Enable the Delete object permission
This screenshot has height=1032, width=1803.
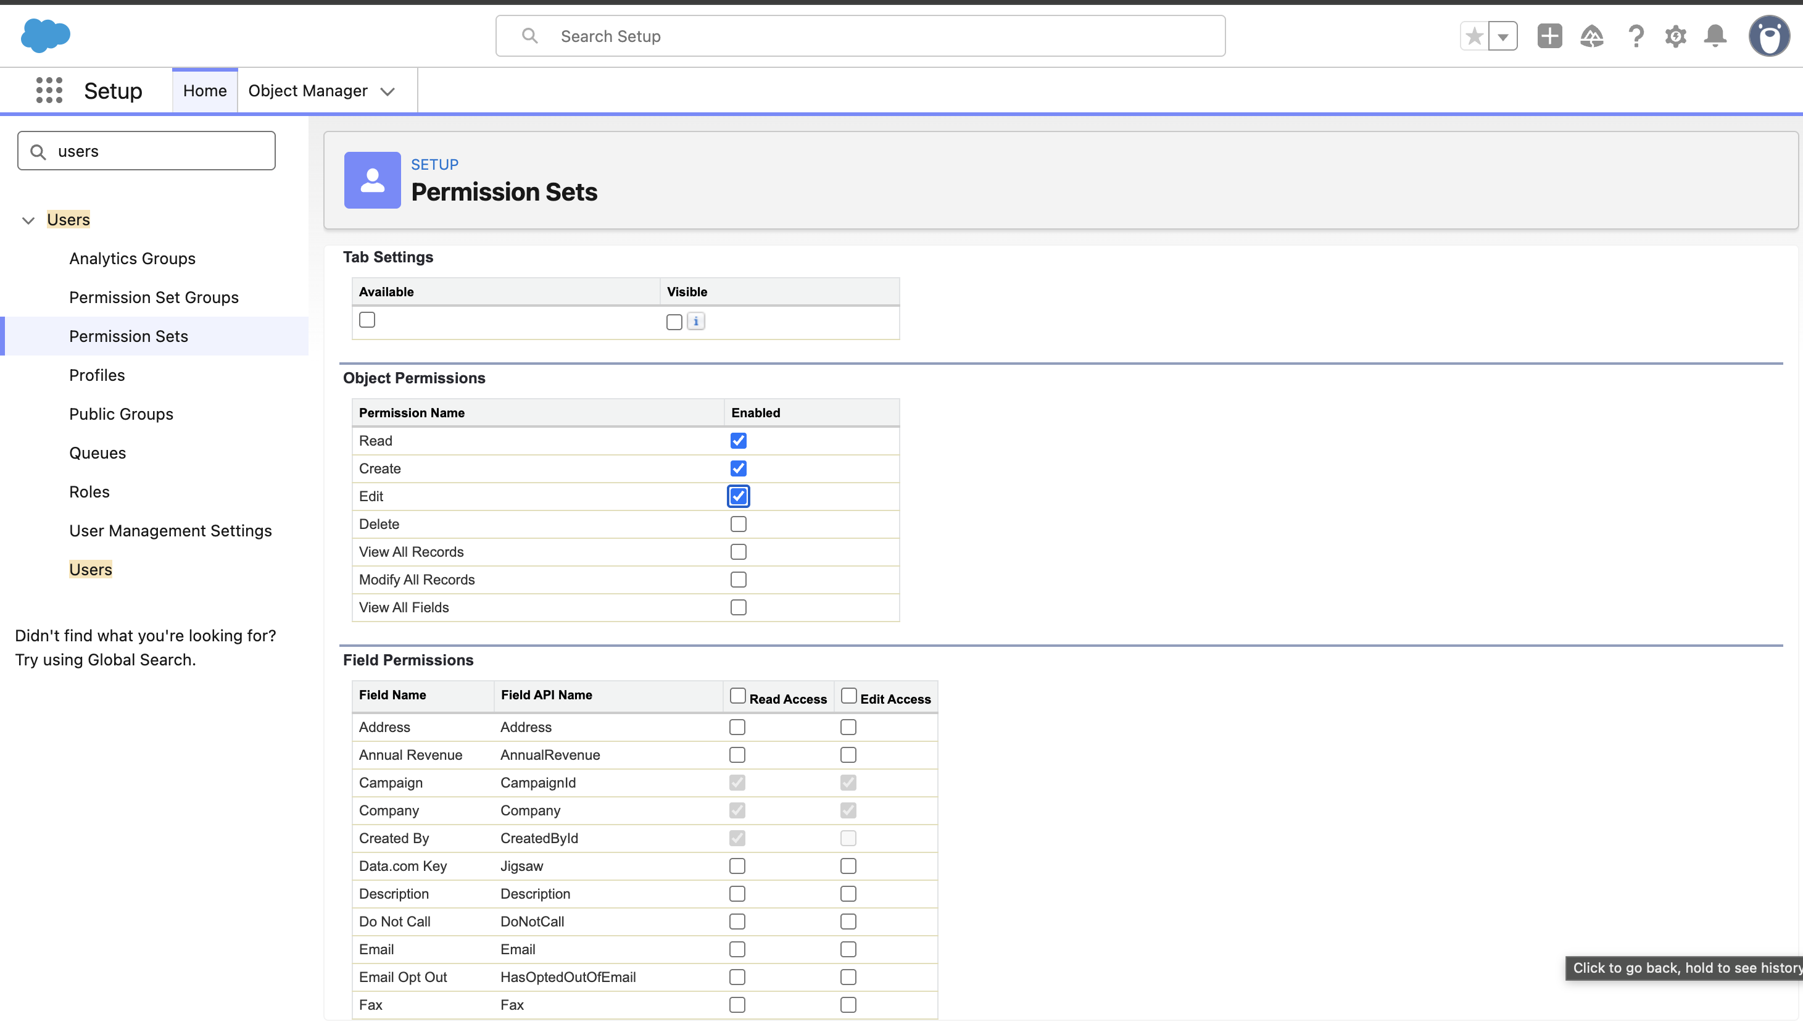pyautogui.click(x=738, y=525)
